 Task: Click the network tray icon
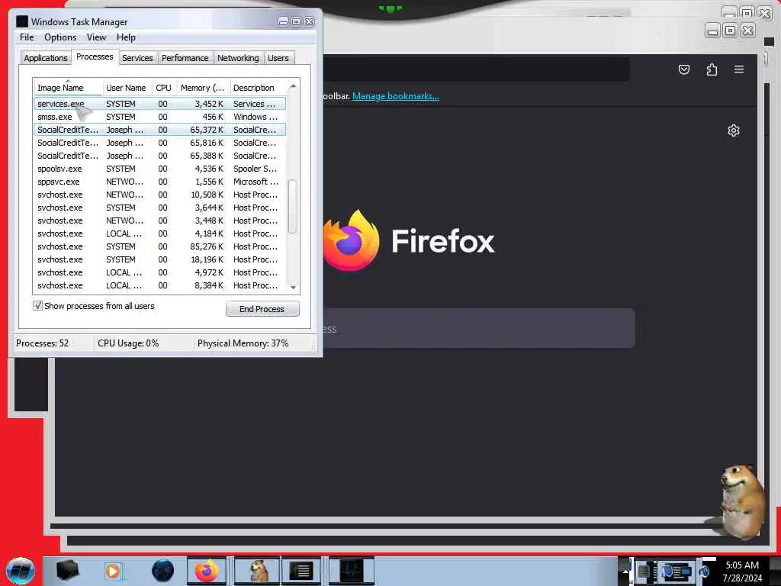[x=677, y=571]
